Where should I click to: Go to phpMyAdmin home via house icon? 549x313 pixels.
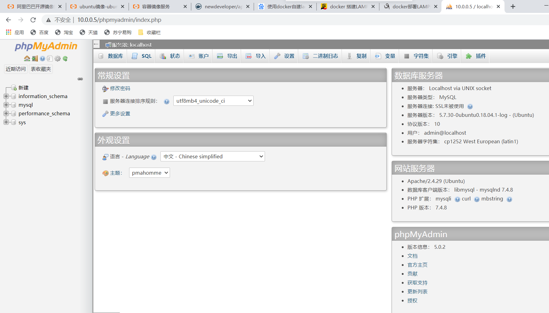pos(27,58)
